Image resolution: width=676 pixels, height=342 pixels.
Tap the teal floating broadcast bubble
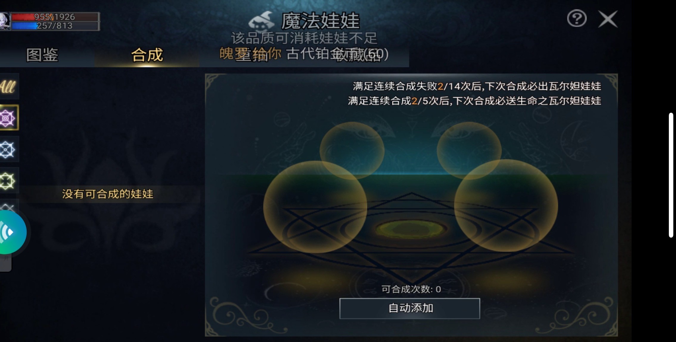(12, 232)
